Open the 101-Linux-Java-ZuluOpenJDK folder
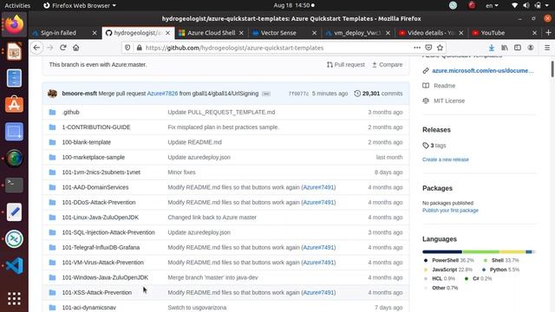Viewport: 555px width, 312px height. (101, 218)
